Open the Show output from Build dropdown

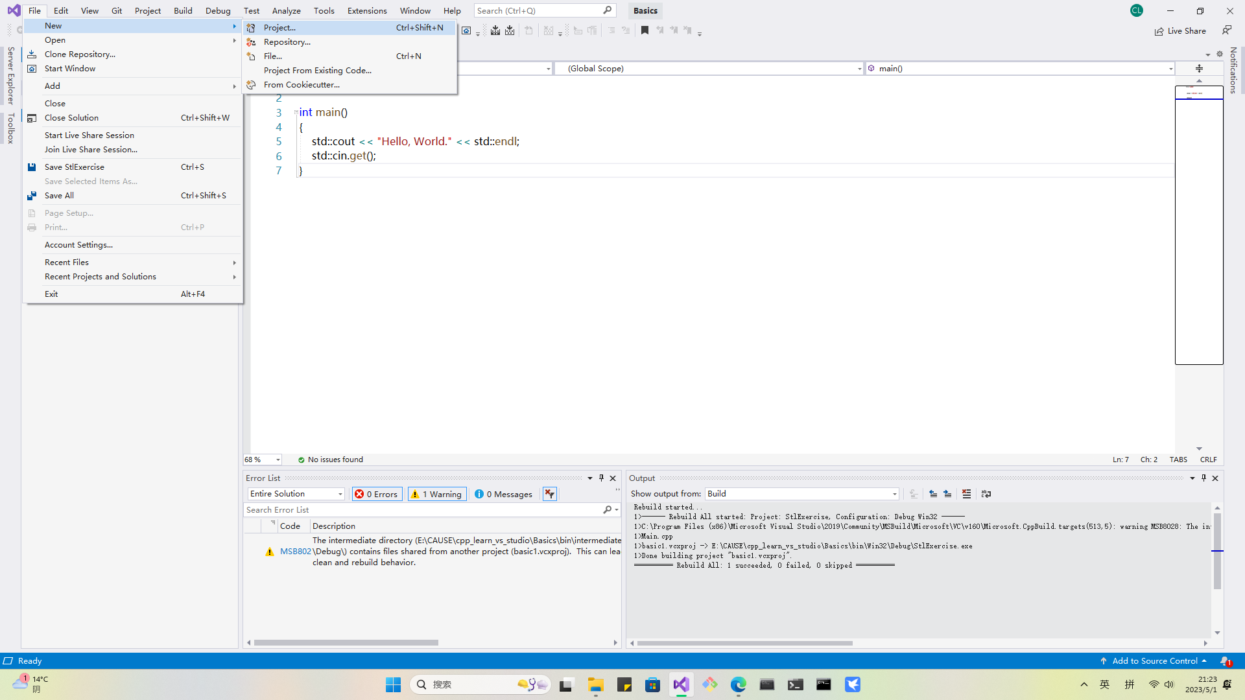(802, 494)
